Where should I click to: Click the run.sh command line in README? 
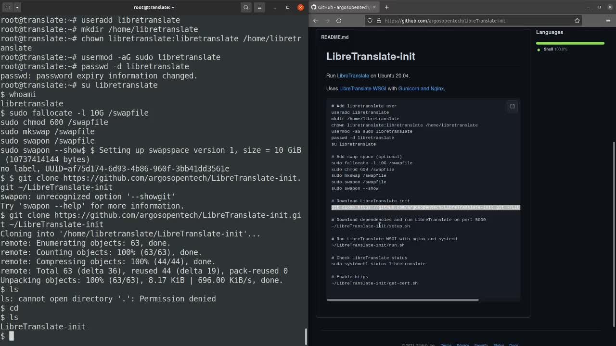pos(368,245)
